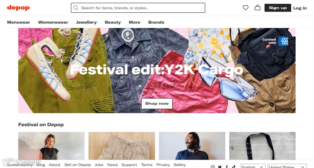Viewport: 314px width, 168px height.
Task: Click the Log in link
Action: coord(300,8)
